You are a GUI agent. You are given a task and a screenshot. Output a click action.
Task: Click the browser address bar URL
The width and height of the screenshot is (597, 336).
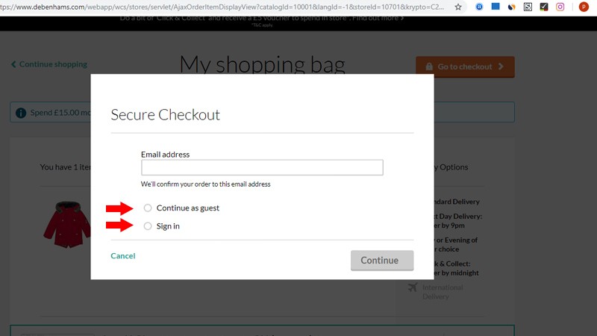pyautogui.click(x=224, y=7)
